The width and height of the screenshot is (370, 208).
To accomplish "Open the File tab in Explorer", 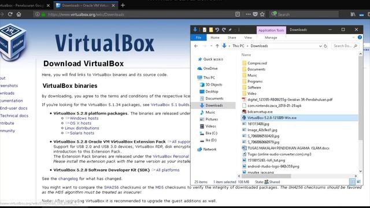I will [x=198, y=38].
